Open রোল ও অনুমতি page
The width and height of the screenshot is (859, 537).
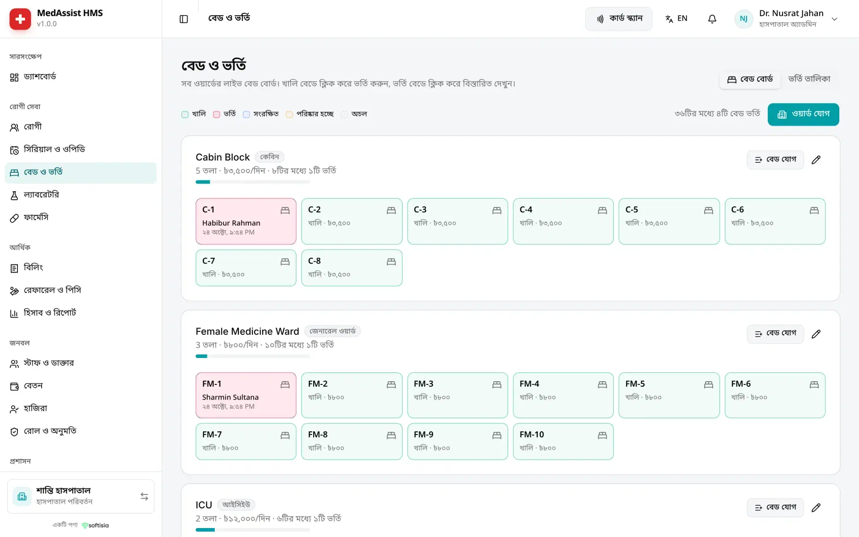point(81,431)
